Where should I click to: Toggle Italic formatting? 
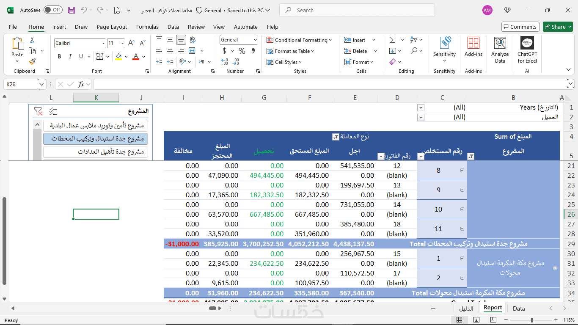tap(69, 56)
